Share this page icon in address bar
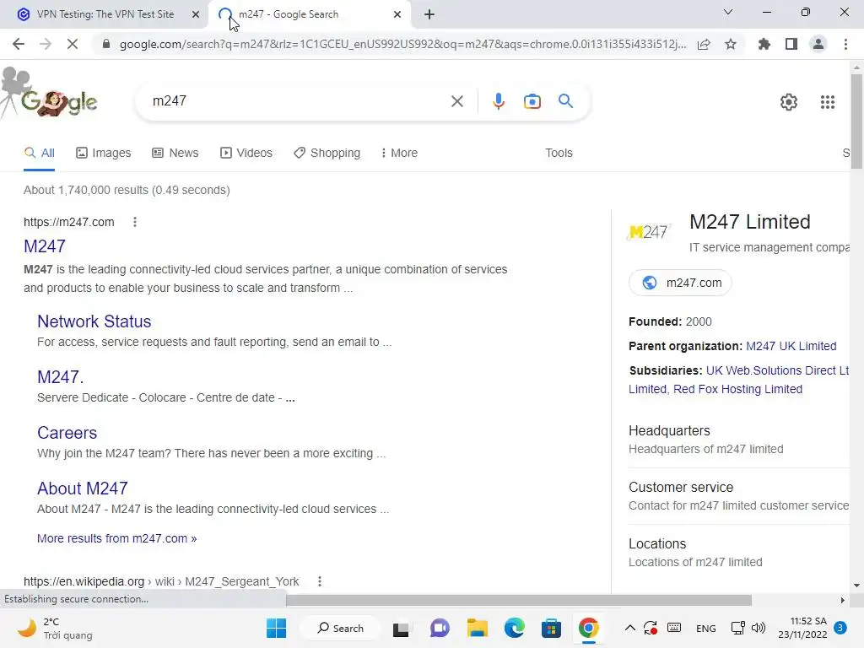The height and width of the screenshot is (648, 864). click(x=704, y=44)
